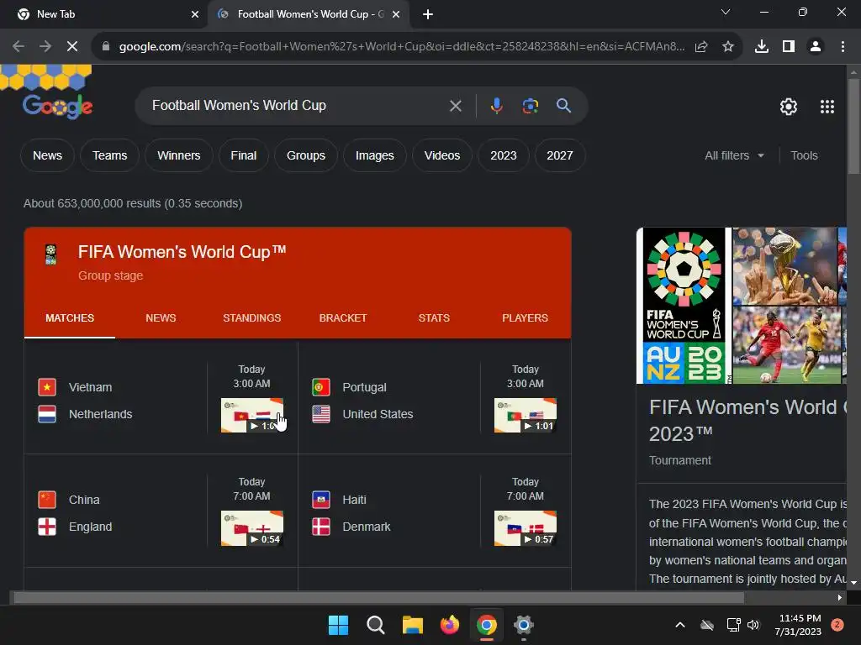This screenshot has height=645, width=861.
Task: Open the FIFA AU NZ 2023 logo image
Action: coord(684,306)
